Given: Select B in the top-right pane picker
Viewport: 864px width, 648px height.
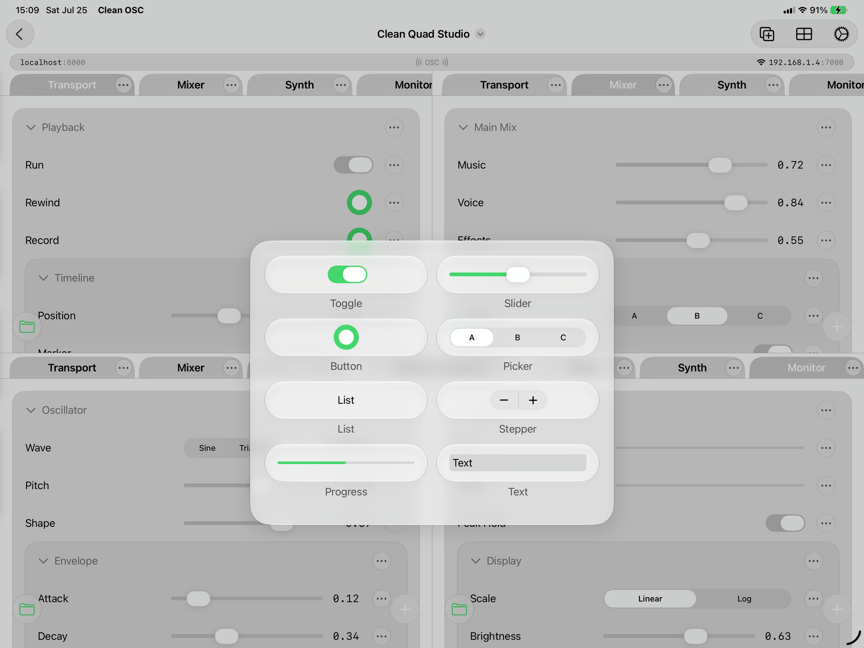Looking at the screenshot, I should pos(697,316).
